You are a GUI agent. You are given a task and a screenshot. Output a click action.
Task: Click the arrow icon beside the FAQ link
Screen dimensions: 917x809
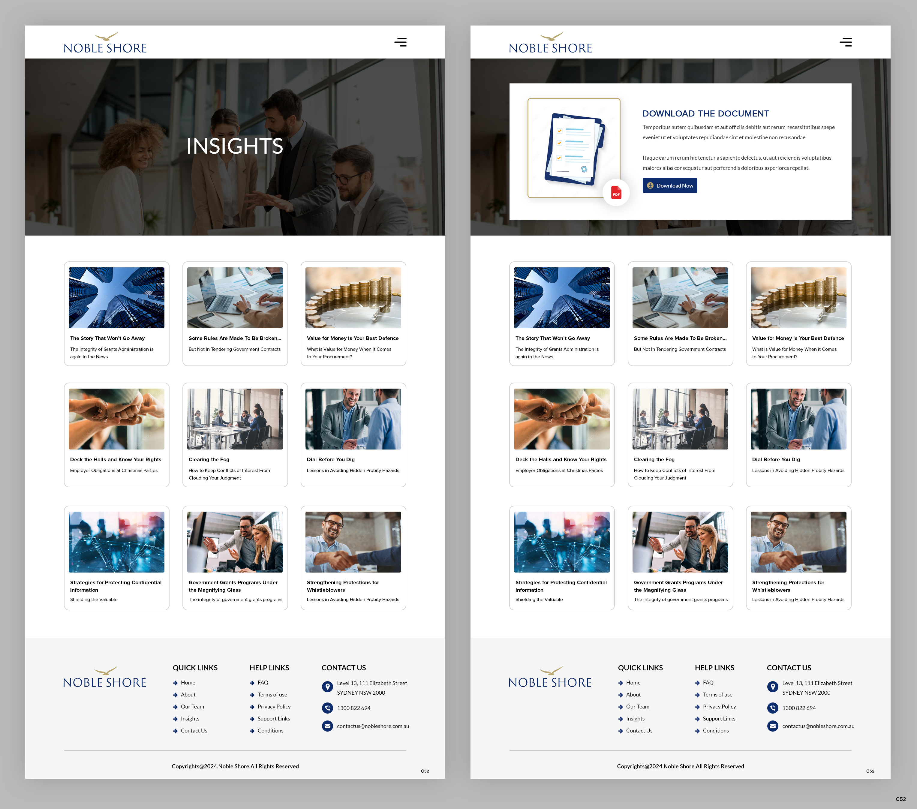[x=252, y=682]
